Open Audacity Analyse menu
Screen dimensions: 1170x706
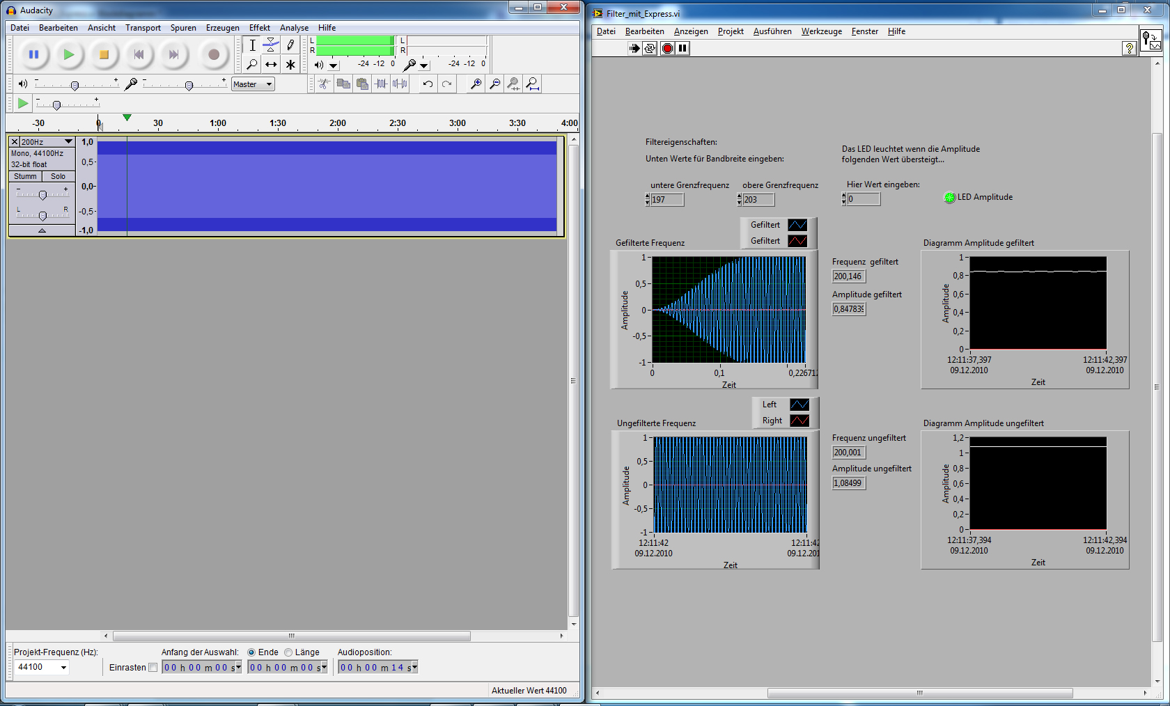(294, 28)
